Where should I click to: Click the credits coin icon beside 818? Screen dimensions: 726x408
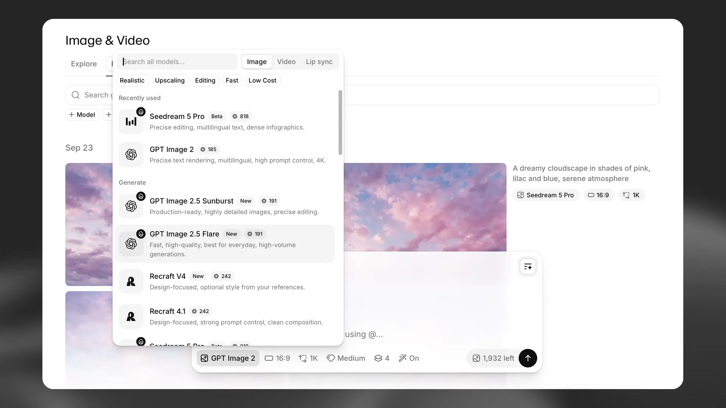pyautogui.click(x=235, y=116)
